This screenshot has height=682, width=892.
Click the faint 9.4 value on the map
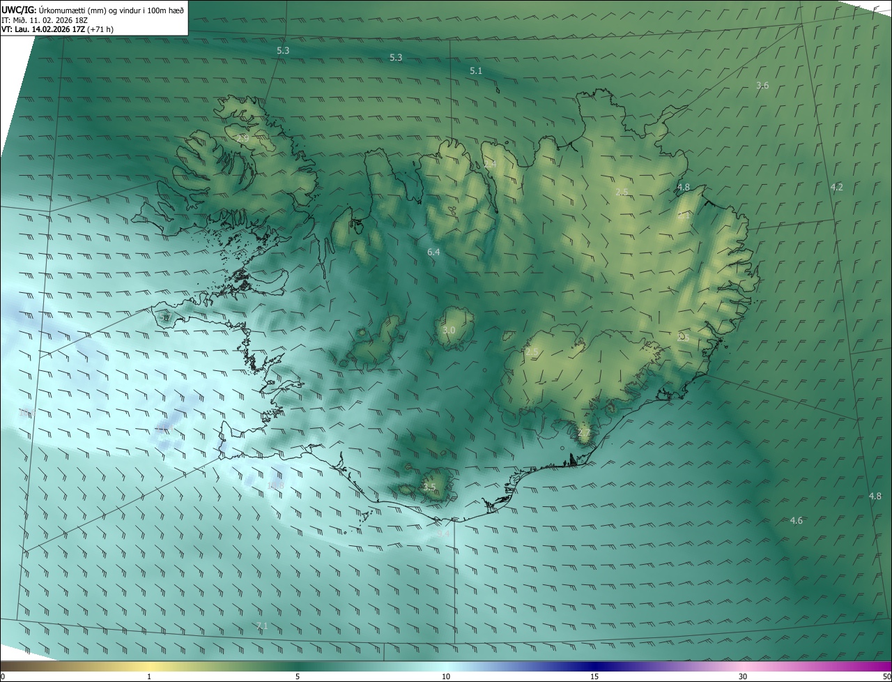444,533
